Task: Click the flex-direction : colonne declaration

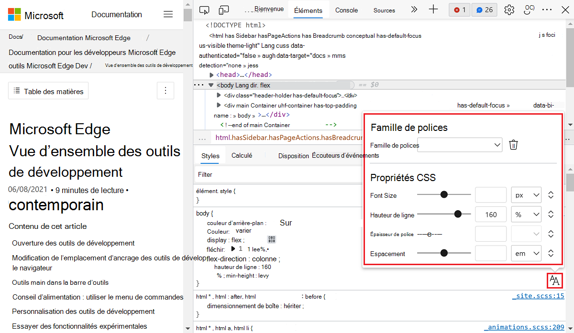Action: 243,259
